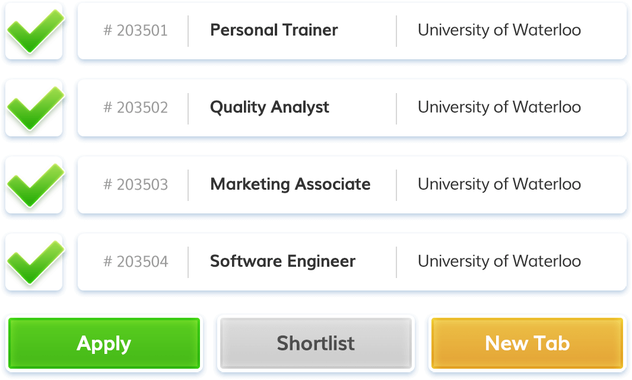
Task: Toggle the Software Engineer checkmark
Action: (34, 263)
